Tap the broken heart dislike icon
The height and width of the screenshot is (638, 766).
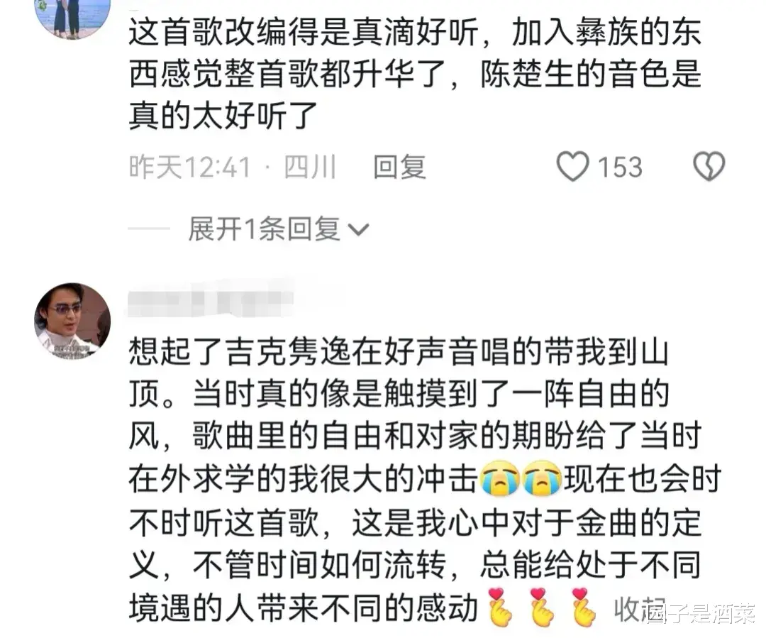point(709,166)
